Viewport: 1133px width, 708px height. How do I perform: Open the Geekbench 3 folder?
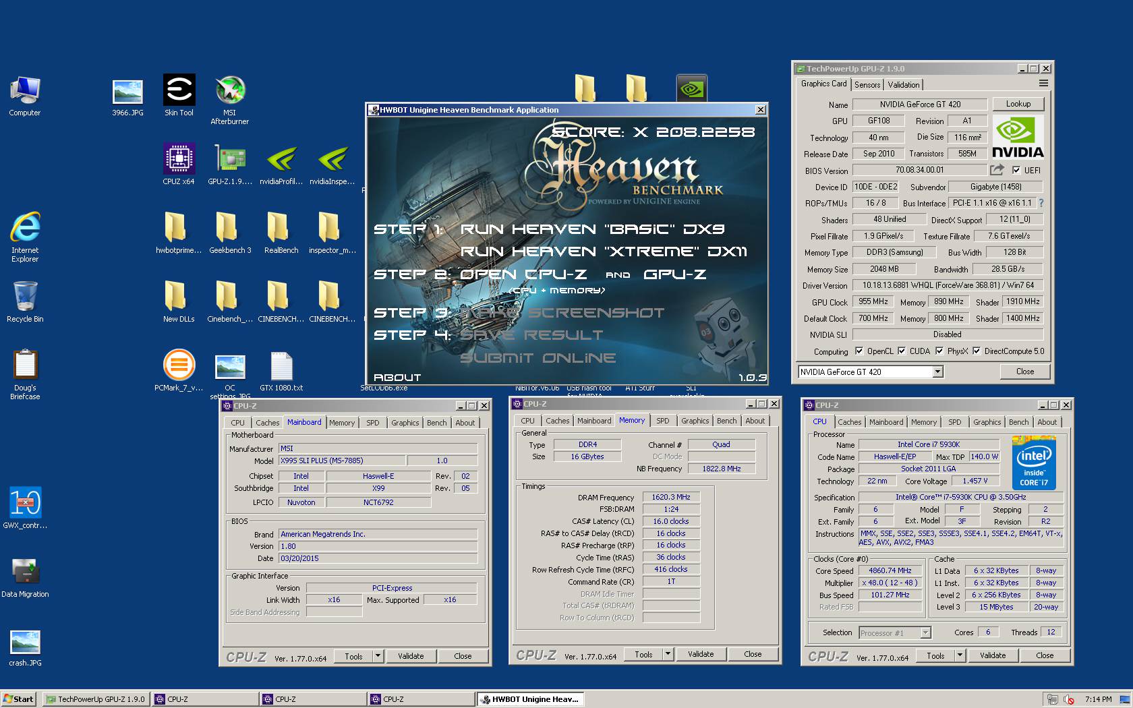[230, 233]
